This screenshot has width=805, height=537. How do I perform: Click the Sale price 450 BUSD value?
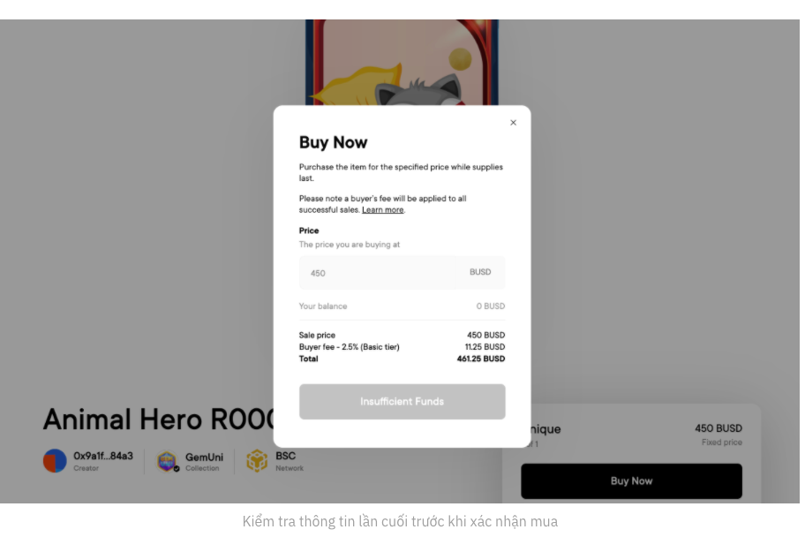[485, 336]
